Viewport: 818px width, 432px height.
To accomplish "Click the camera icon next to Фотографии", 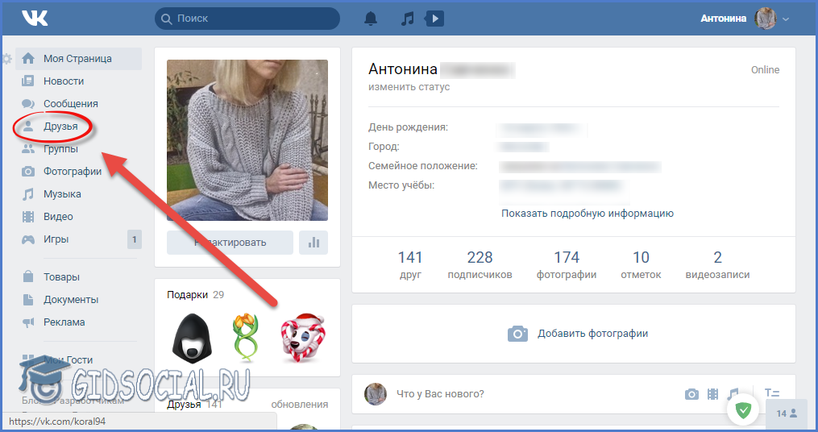I will click(x=28, y=171).
